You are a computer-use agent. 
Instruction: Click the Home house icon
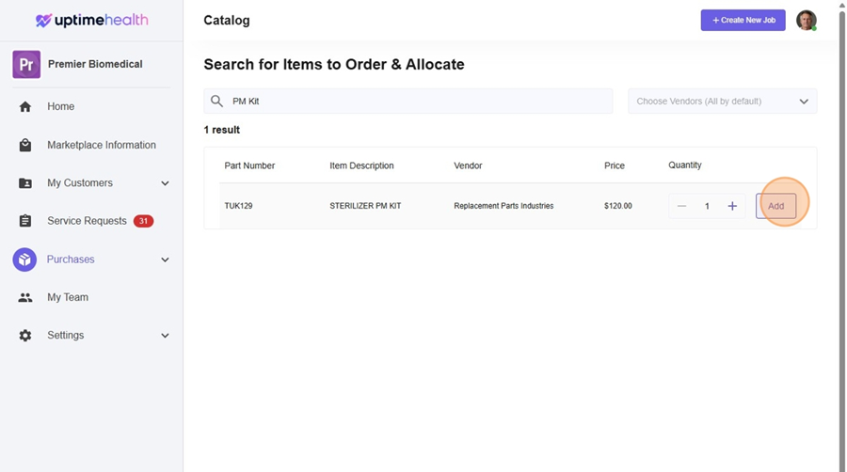click(25, 107)
